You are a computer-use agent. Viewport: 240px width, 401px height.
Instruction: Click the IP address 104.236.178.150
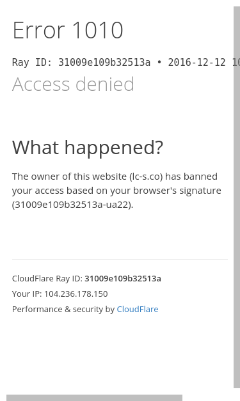coord(76,294)
